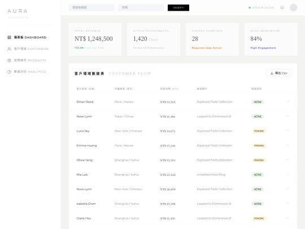Open the Products sidebar item

pyautogui.click(x=27, y=60)
